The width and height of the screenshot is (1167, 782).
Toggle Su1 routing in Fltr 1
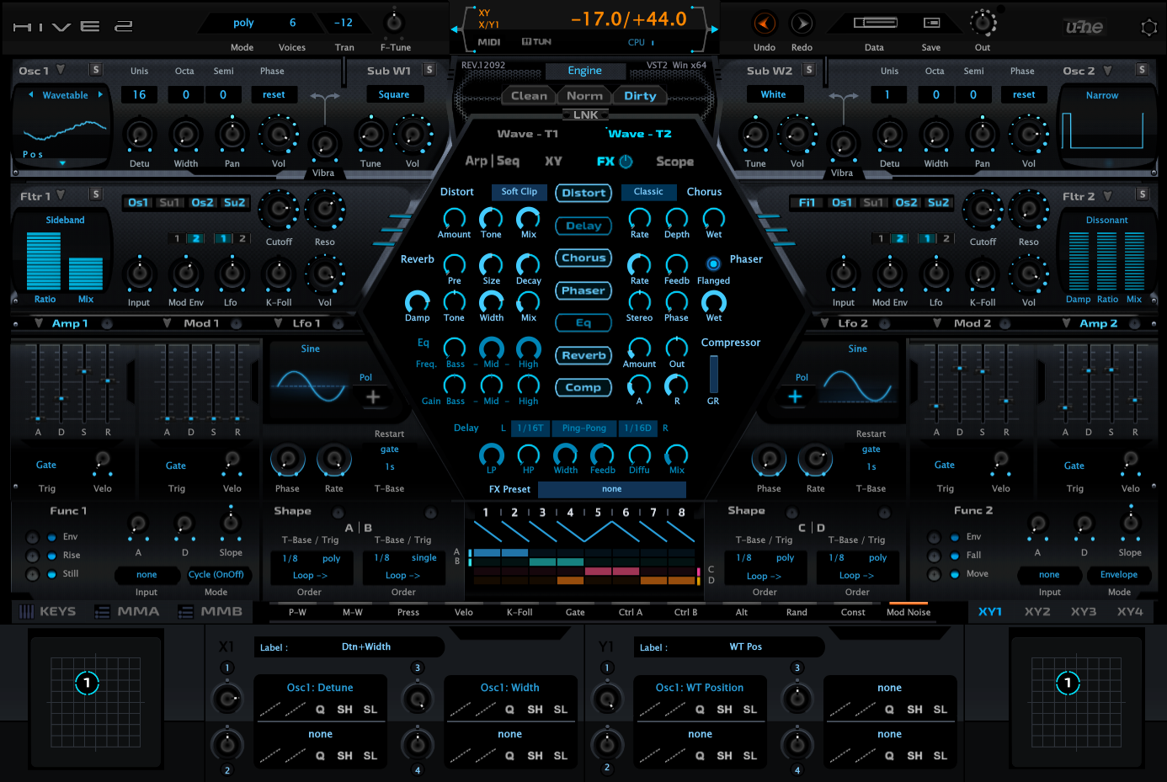(x=169, y=202)
